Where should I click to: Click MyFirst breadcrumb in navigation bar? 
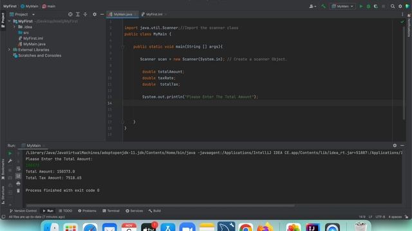pyautogui.click(x=10, y=6)
